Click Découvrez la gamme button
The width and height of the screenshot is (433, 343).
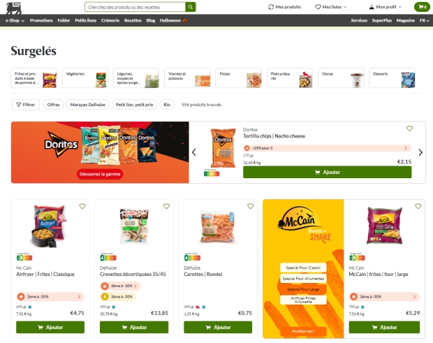[x=100, y=174]
